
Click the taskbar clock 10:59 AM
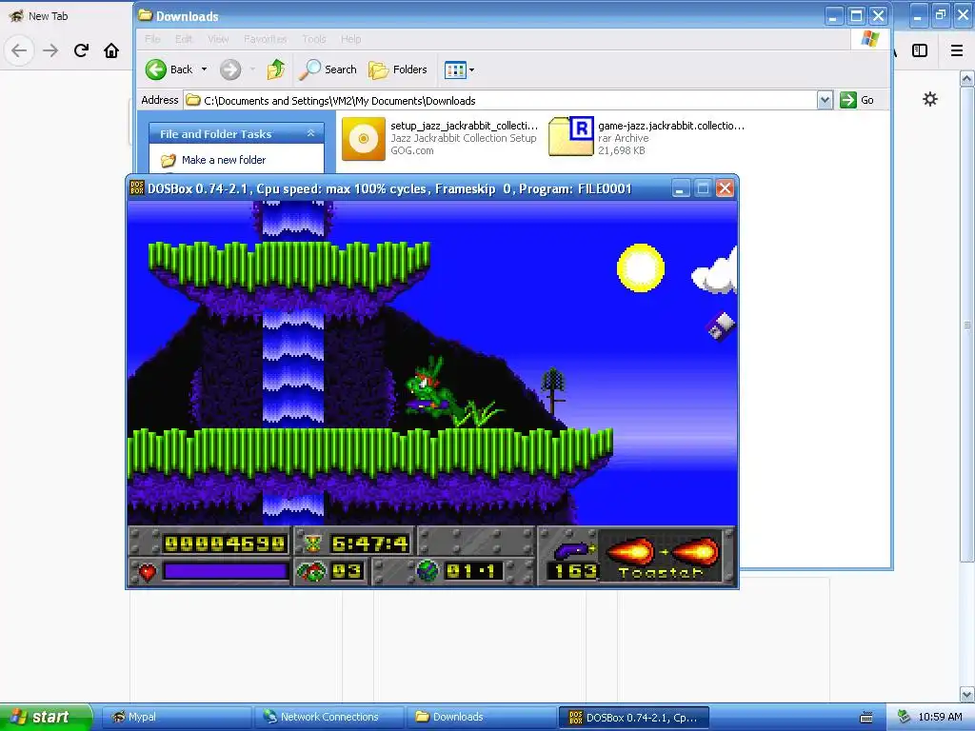(x=940, y=717)
